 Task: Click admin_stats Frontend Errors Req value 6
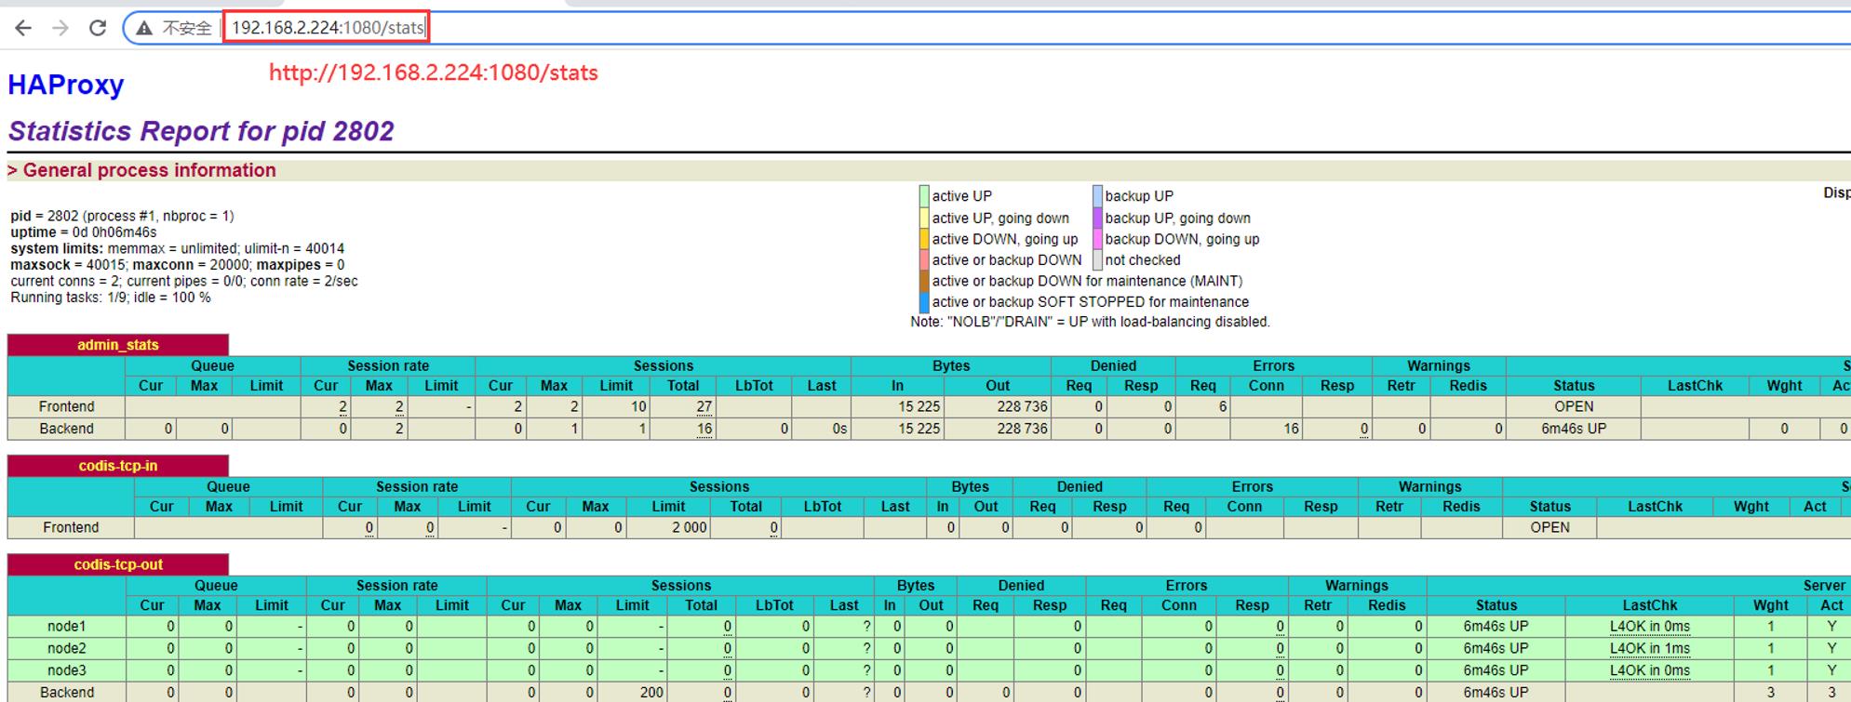[1223, 407]
